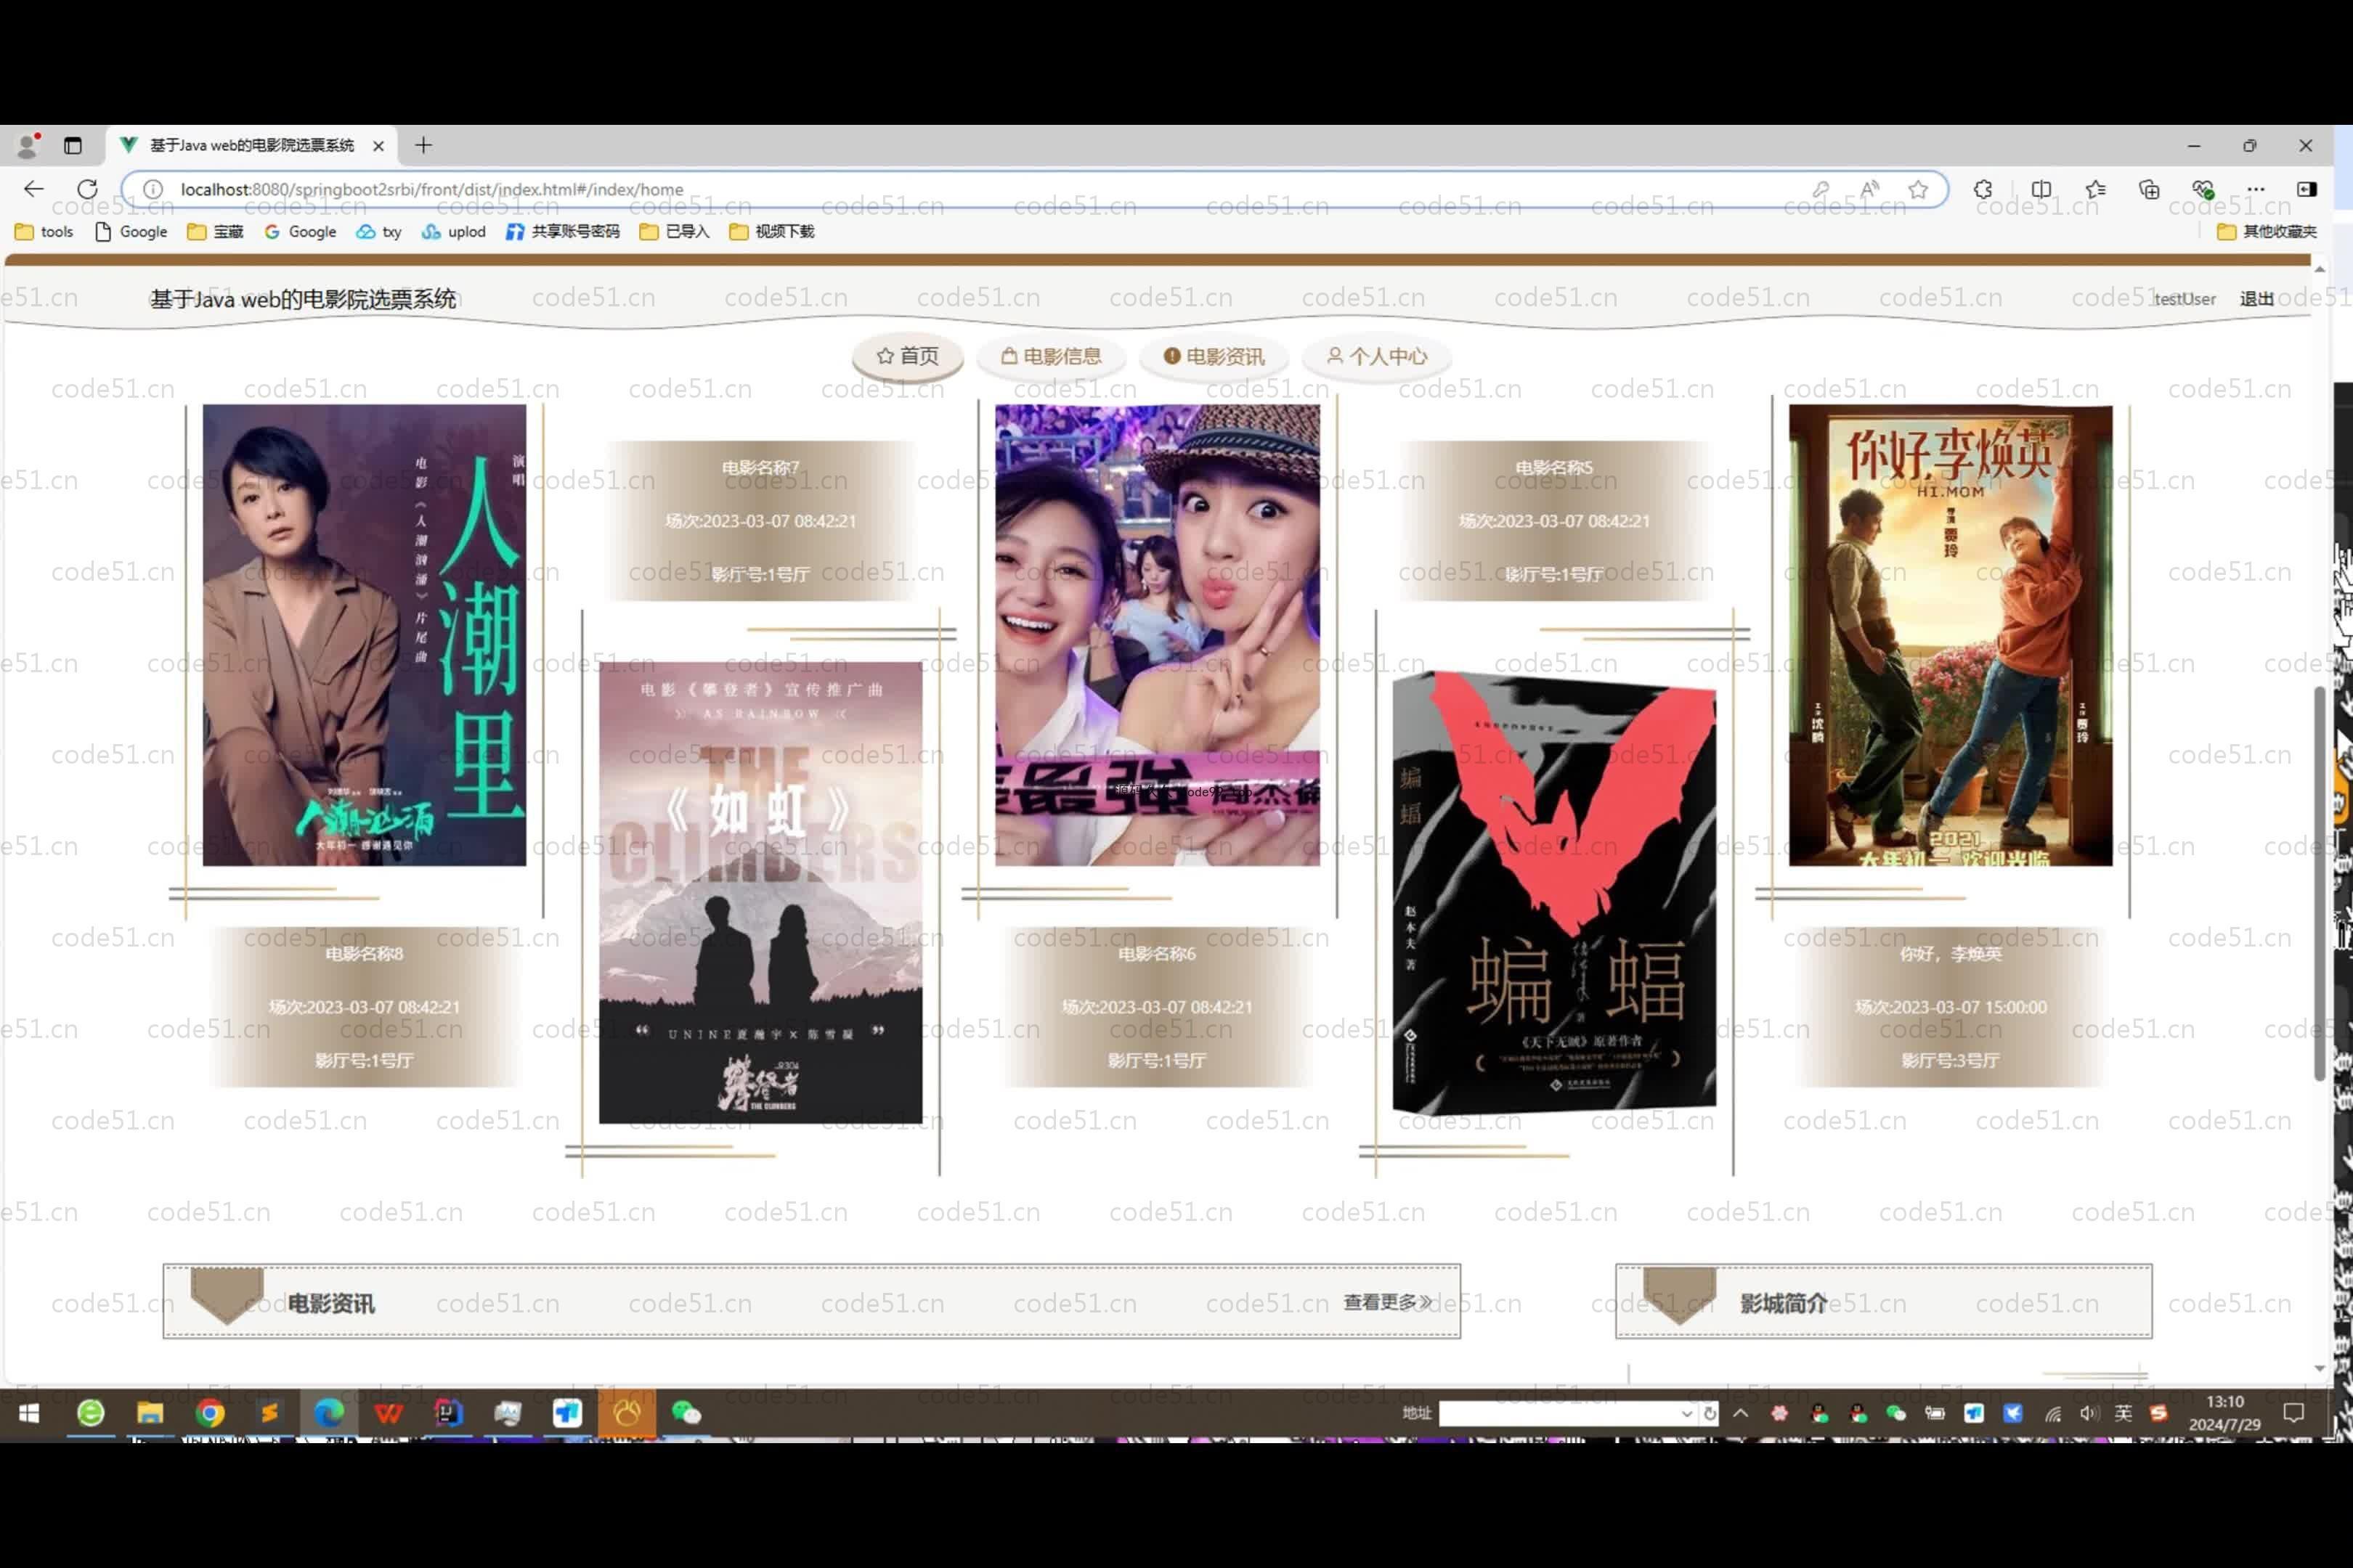The image size is (2353, 1568).
Task: Click the 影城简介 section heading
Action: tap(1783, 1303)
